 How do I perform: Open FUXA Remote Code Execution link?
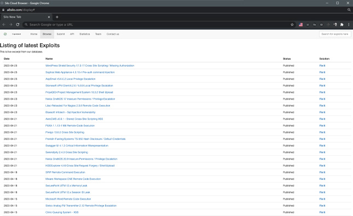click(x=70, y=126)
